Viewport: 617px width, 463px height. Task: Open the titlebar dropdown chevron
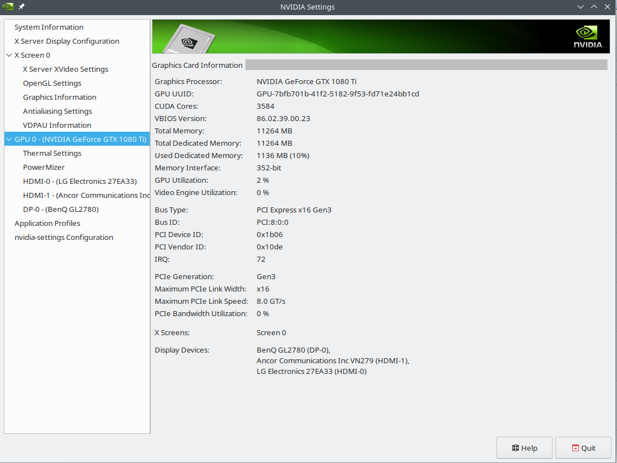580,7
